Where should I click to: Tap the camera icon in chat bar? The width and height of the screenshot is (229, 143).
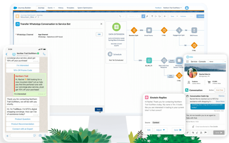point(40,135)
